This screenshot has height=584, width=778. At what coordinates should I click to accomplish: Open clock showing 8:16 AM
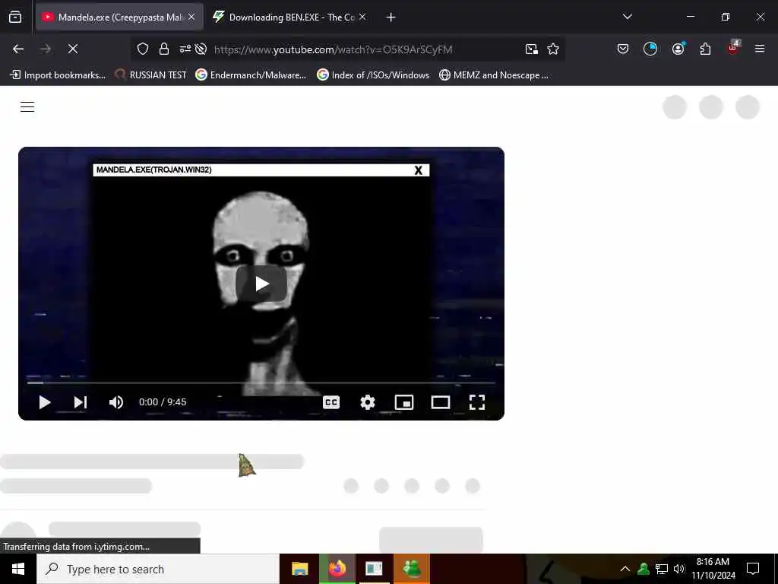click(713, 569)
